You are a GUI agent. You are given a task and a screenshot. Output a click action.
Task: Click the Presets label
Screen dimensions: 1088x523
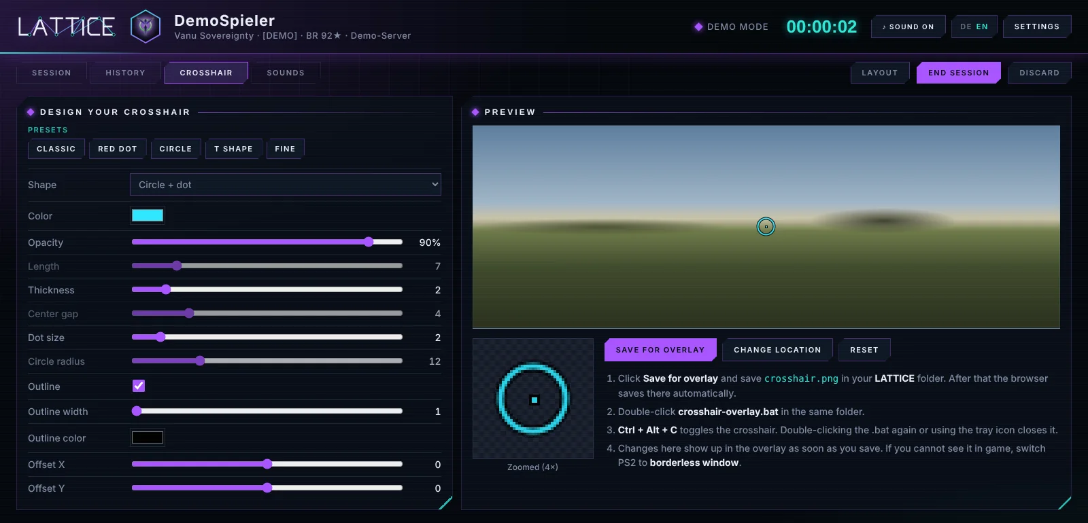(x=48, y=130)
